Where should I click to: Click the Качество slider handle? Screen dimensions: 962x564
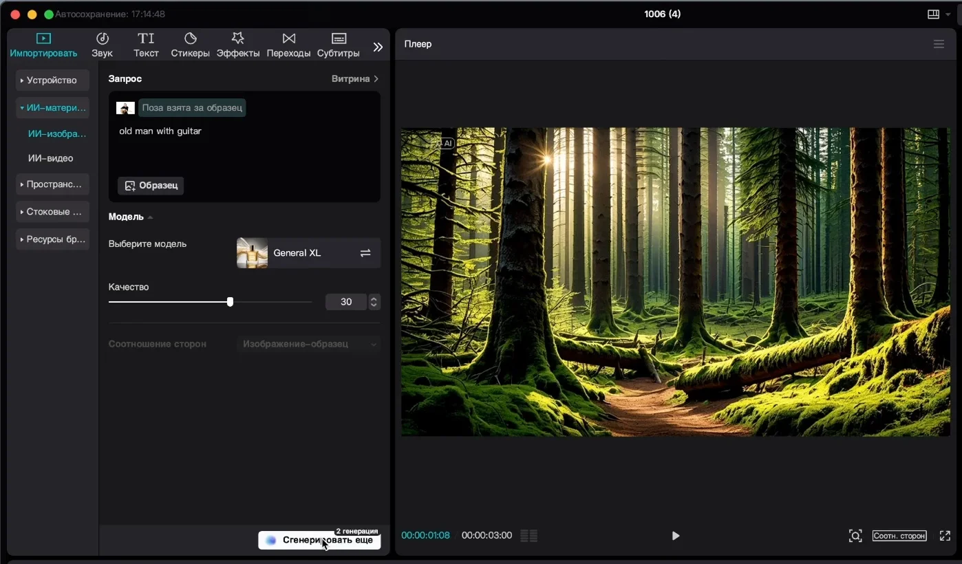tap(230, 302)
